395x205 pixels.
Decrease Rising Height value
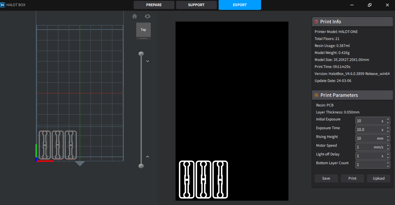pos(388,140)
